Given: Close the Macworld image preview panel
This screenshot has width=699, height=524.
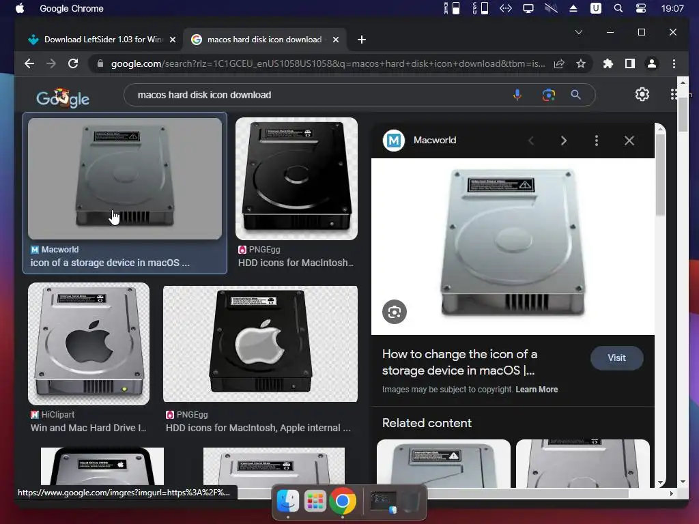Looking at the screenshot, I should pyautogui.click(x=629, y=141).
